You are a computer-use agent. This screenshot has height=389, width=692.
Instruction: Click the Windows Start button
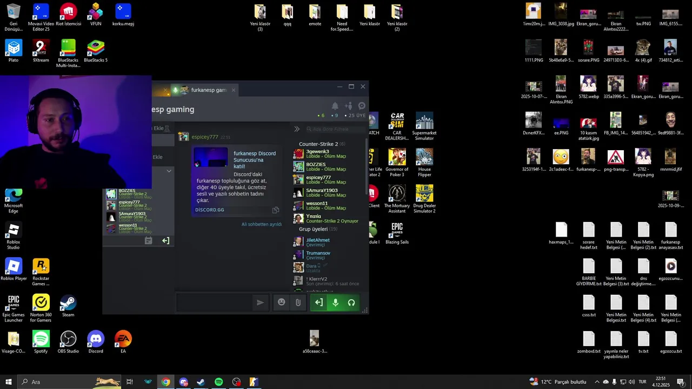click(9, 382)
